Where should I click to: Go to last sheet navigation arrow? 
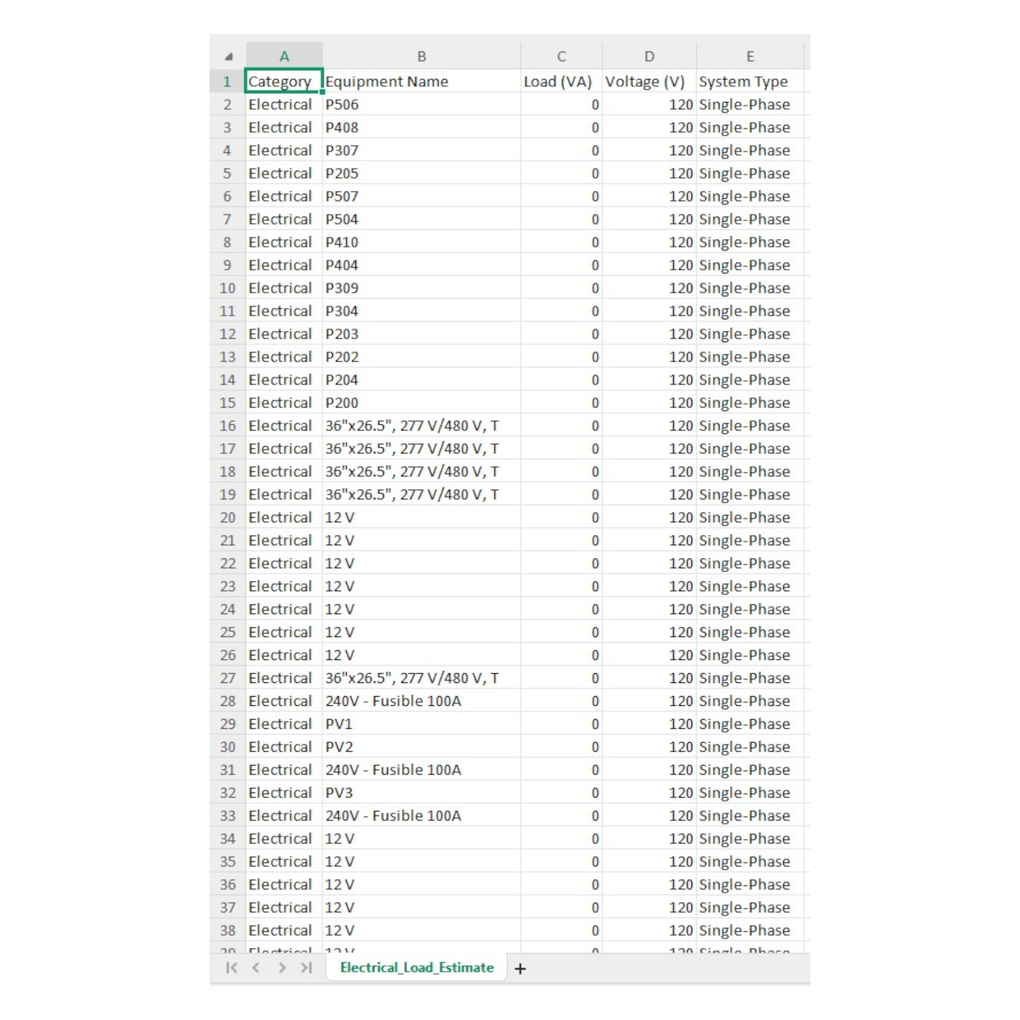(x=306, y=968)
